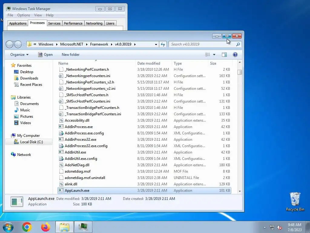Click the AppLaunch.exe thumbnail in details pane
The image size is (310, 233).
17,201
